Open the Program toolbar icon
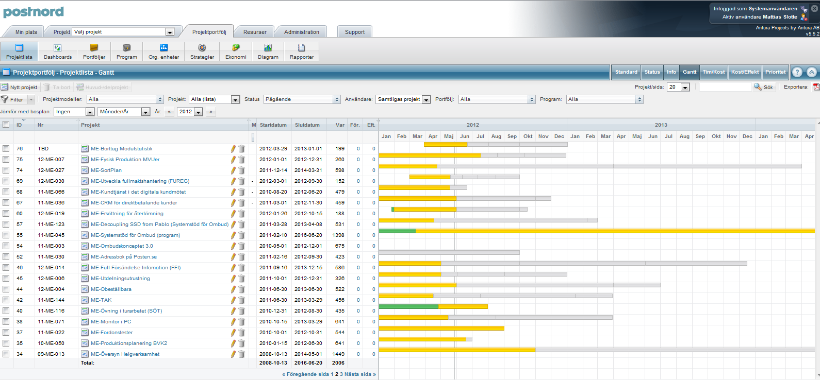This screenshot has width=820, height=380. pyautogui.click(x=127, y=51)
